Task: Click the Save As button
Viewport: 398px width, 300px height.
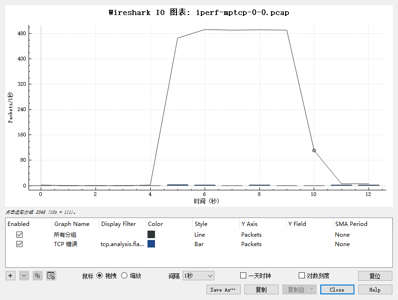Action: [223, 290]
